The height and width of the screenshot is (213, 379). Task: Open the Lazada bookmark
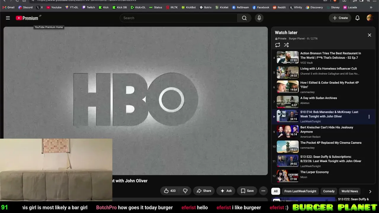350,7
